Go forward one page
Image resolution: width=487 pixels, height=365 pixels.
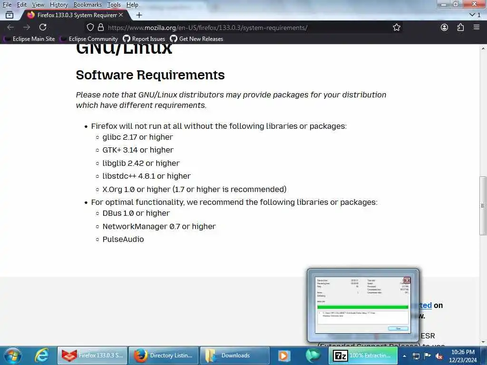pyautogui.click(x=27, y=27)
